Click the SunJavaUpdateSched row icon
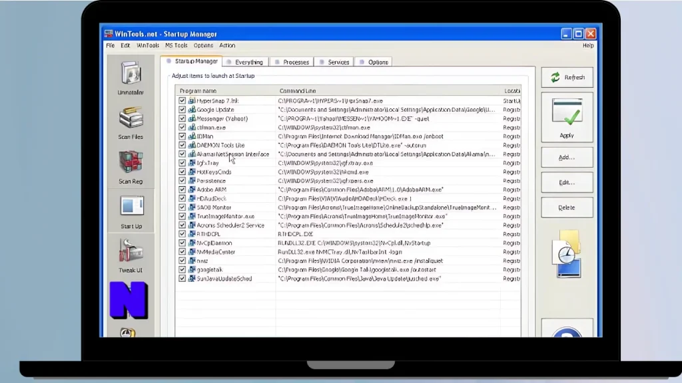The width and height of the screenshot is (682, 383). 191,279
